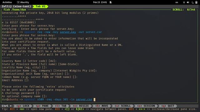Click the fish /home/dun pane title
The width and height of the screenshot is (200, 112).
click(15, 10)
